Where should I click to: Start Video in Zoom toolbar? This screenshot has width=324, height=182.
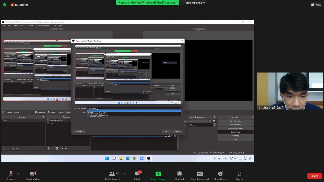click(33, 176)
